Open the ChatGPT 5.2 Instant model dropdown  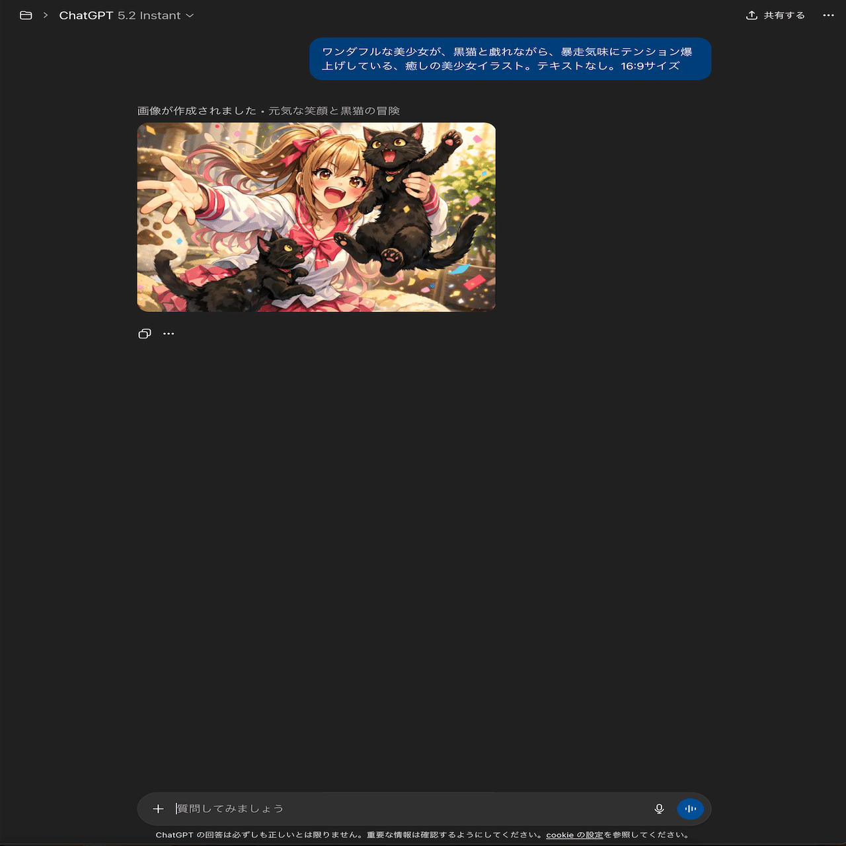pyautogui.click(x=126, y=15)
